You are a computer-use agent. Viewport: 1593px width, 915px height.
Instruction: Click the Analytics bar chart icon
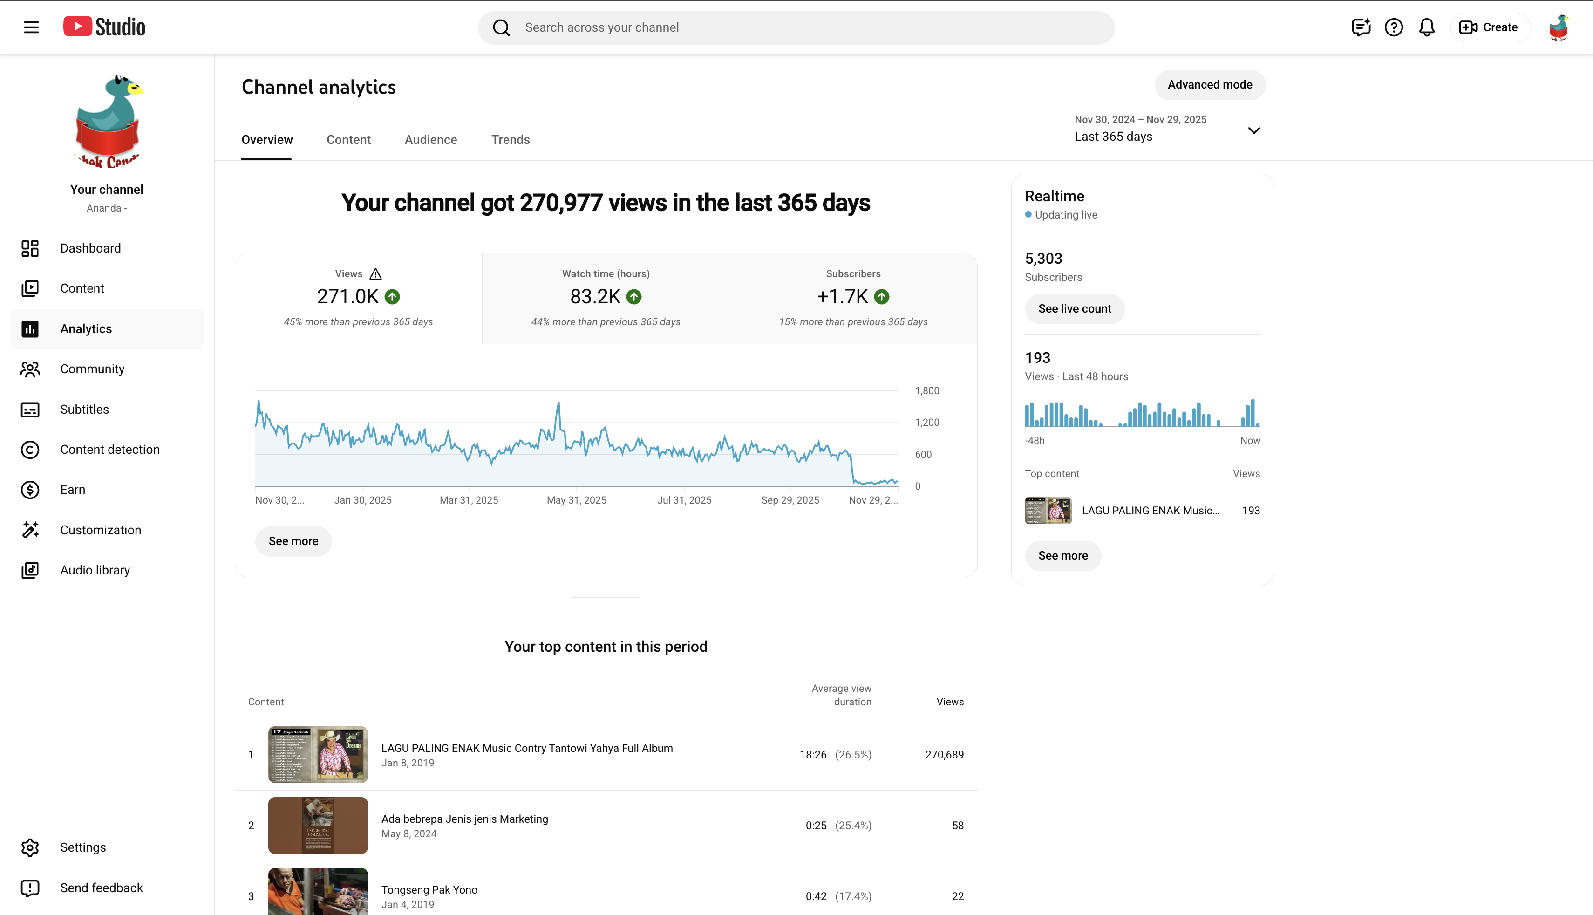(30, 328)
